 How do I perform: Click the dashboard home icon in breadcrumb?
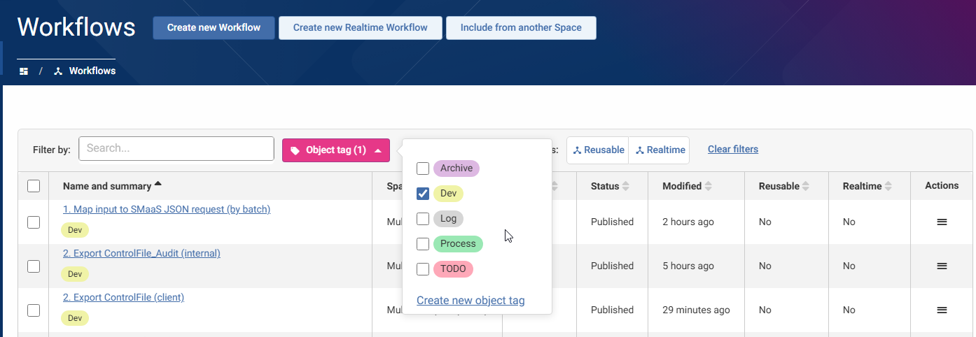coord(24,71)
